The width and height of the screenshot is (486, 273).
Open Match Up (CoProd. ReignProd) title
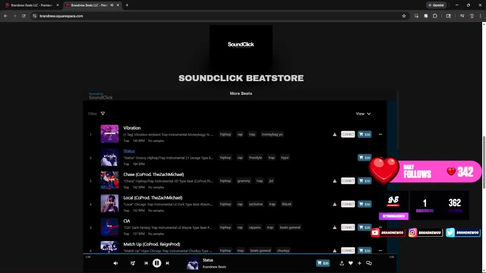[x=151, y=244]
